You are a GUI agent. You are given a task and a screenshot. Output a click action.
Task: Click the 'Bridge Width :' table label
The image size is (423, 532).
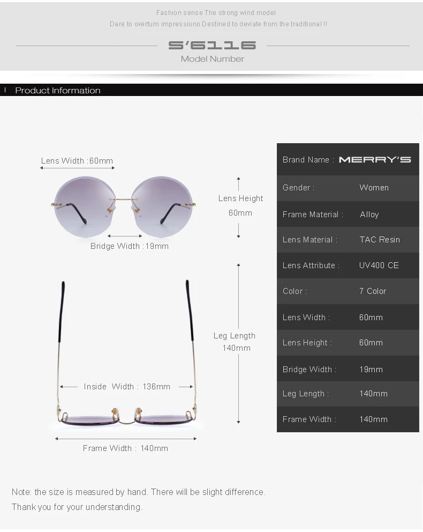pos(309,370)
